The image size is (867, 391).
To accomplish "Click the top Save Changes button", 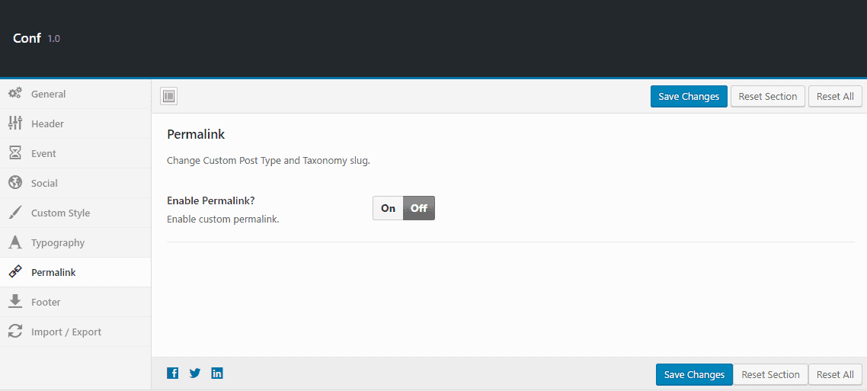I will coord(689,96).
